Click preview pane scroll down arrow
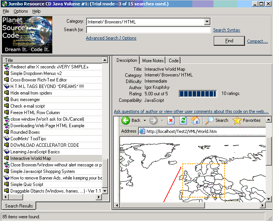273x221 pixels. [268, 199]
